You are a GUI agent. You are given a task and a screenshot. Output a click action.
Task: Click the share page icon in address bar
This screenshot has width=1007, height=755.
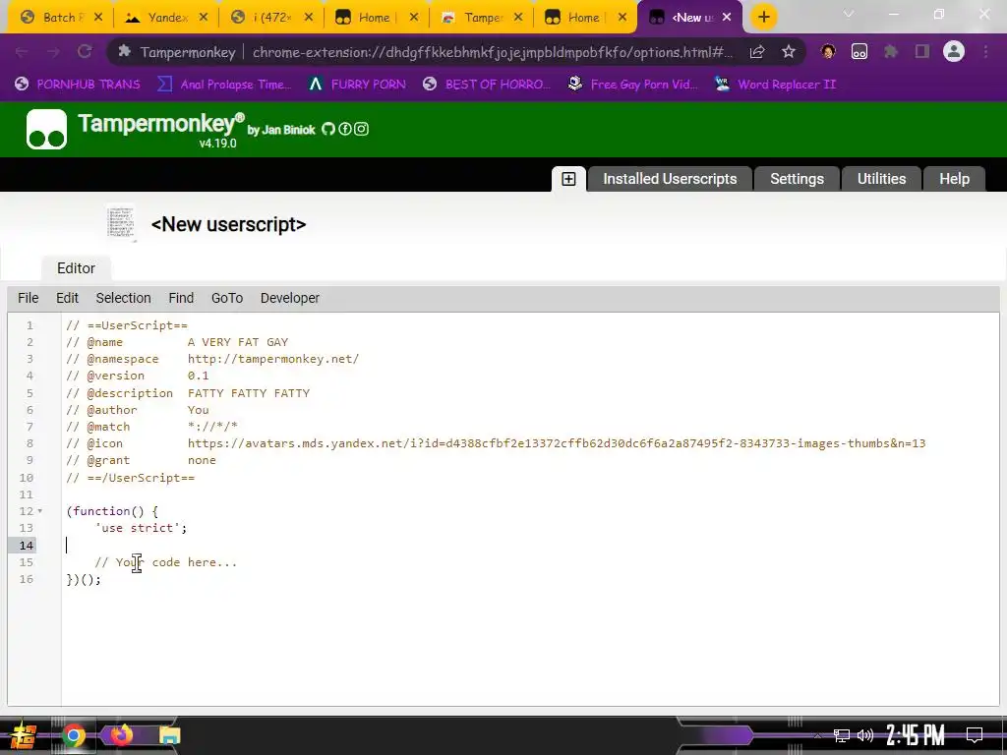pos(757,52)
